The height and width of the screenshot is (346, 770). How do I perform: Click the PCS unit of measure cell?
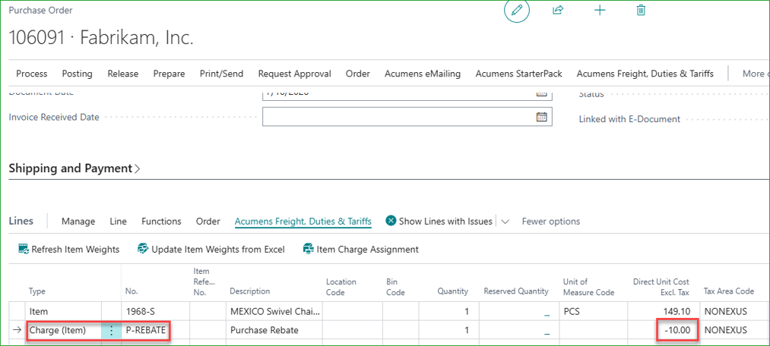pos(594,311)
